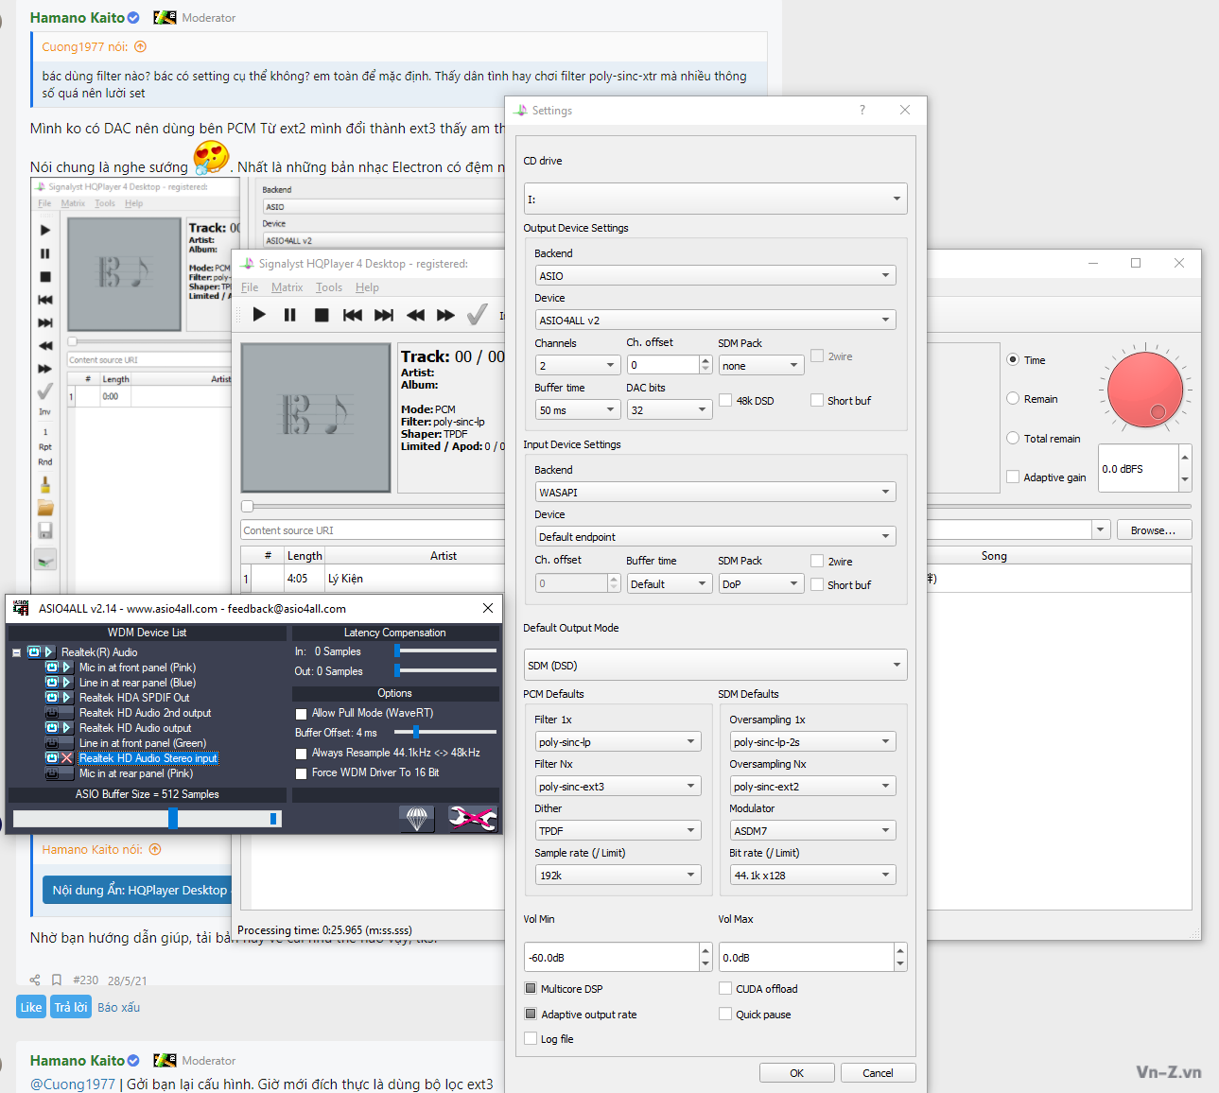Enable Log file checkbox

(531, 1038)
